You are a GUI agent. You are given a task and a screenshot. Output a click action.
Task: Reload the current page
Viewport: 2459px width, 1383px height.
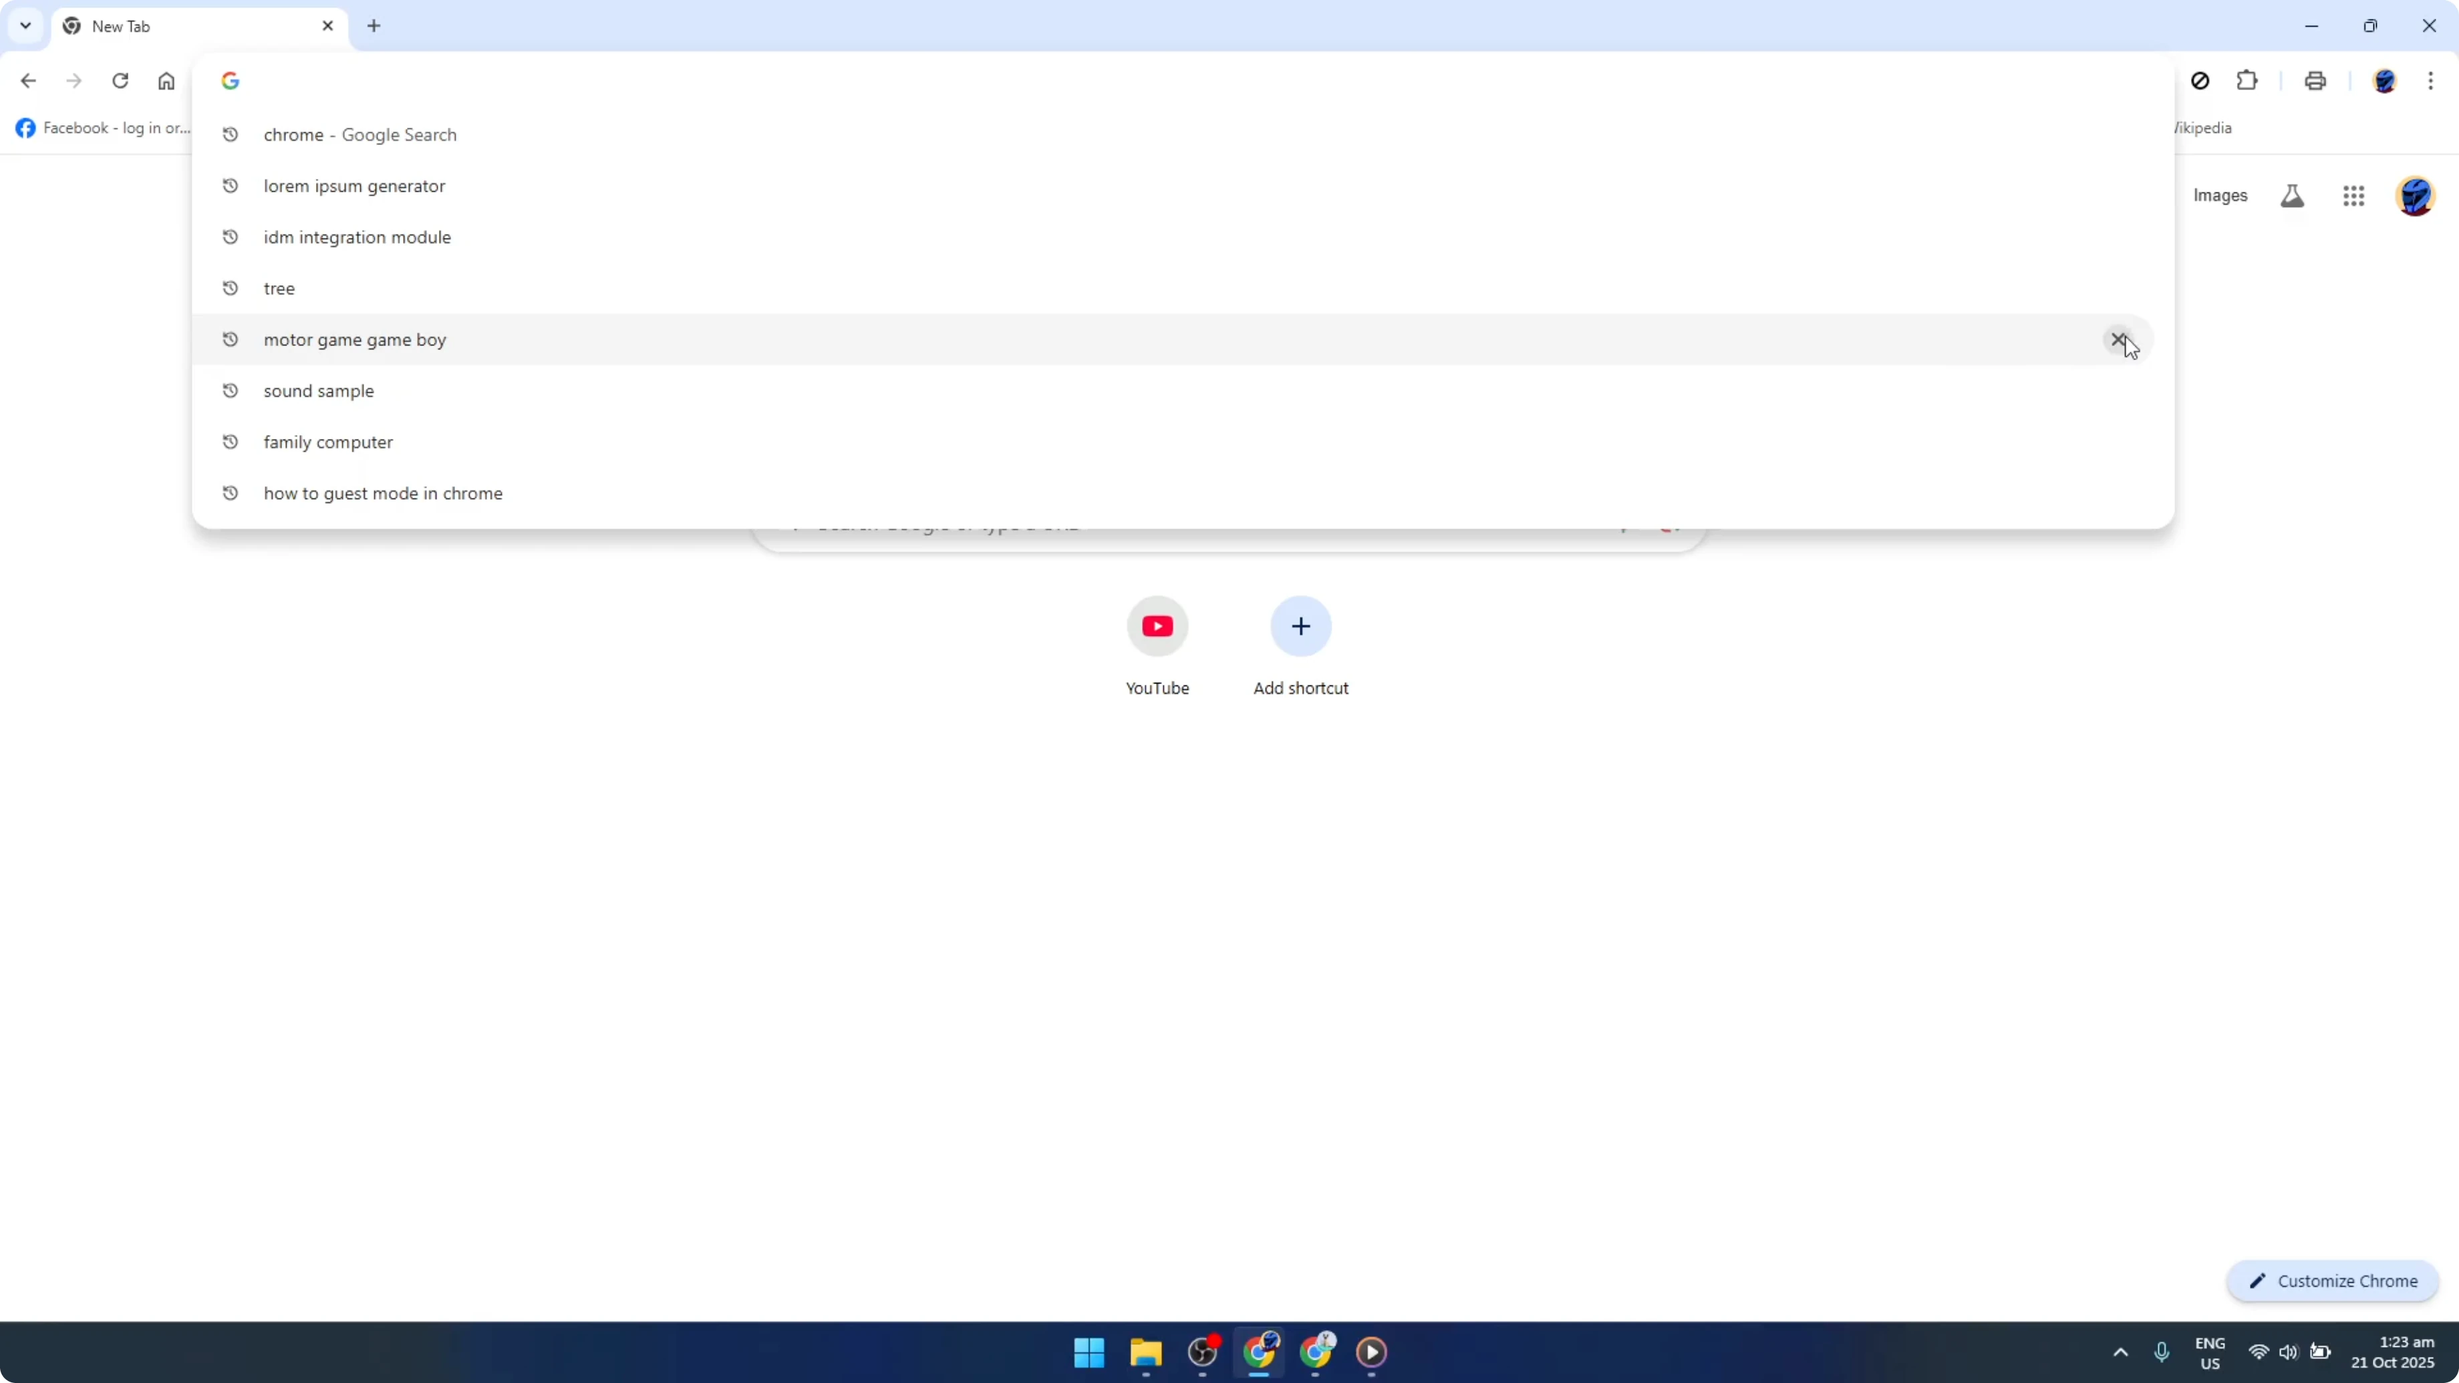pos(120,81)
